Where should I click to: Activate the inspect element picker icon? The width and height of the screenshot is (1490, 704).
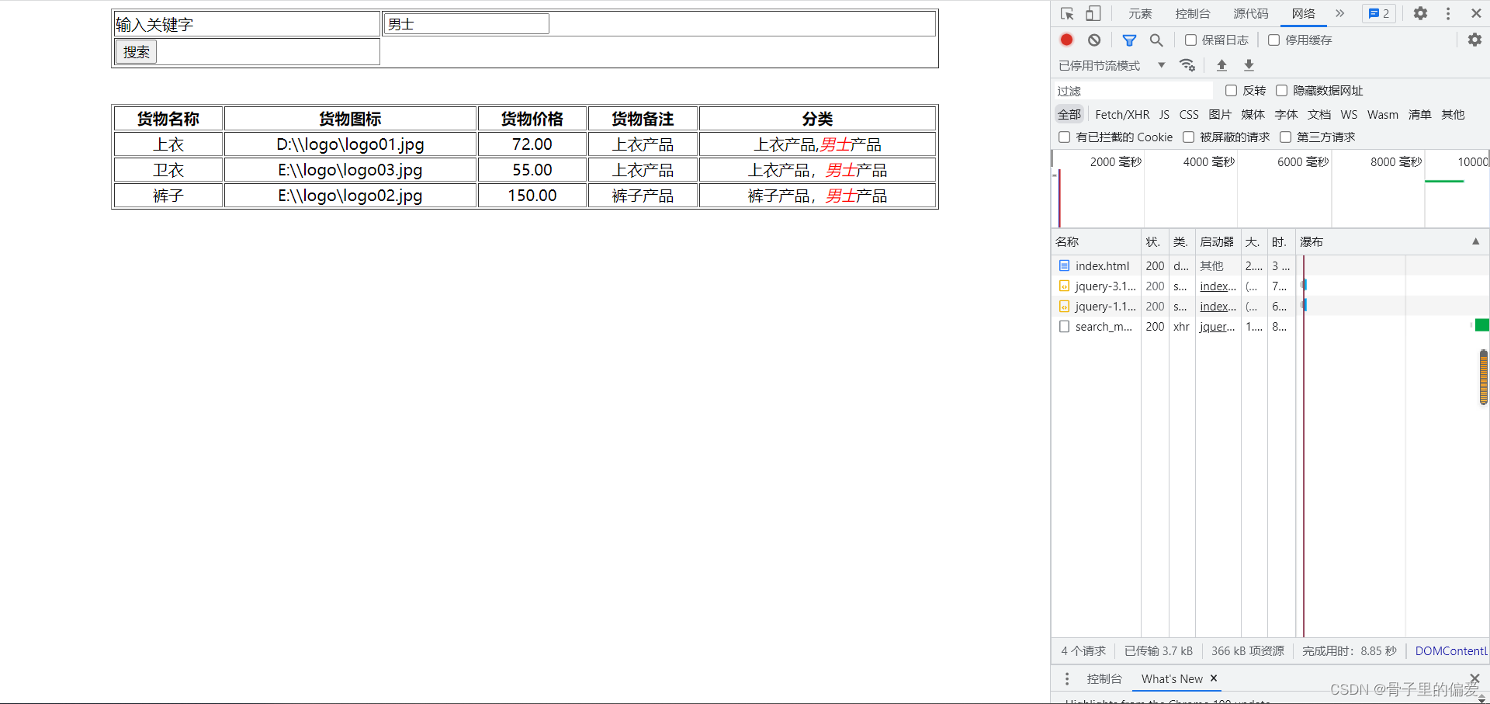[x=1067, y=13]
